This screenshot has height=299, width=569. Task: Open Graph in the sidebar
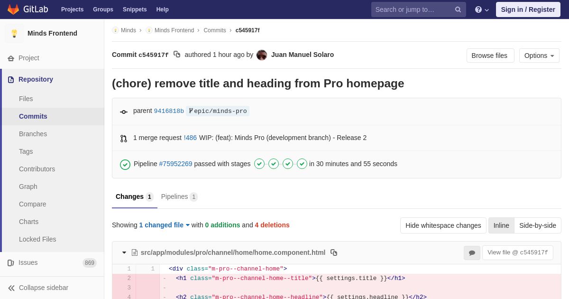coord(28,187)
